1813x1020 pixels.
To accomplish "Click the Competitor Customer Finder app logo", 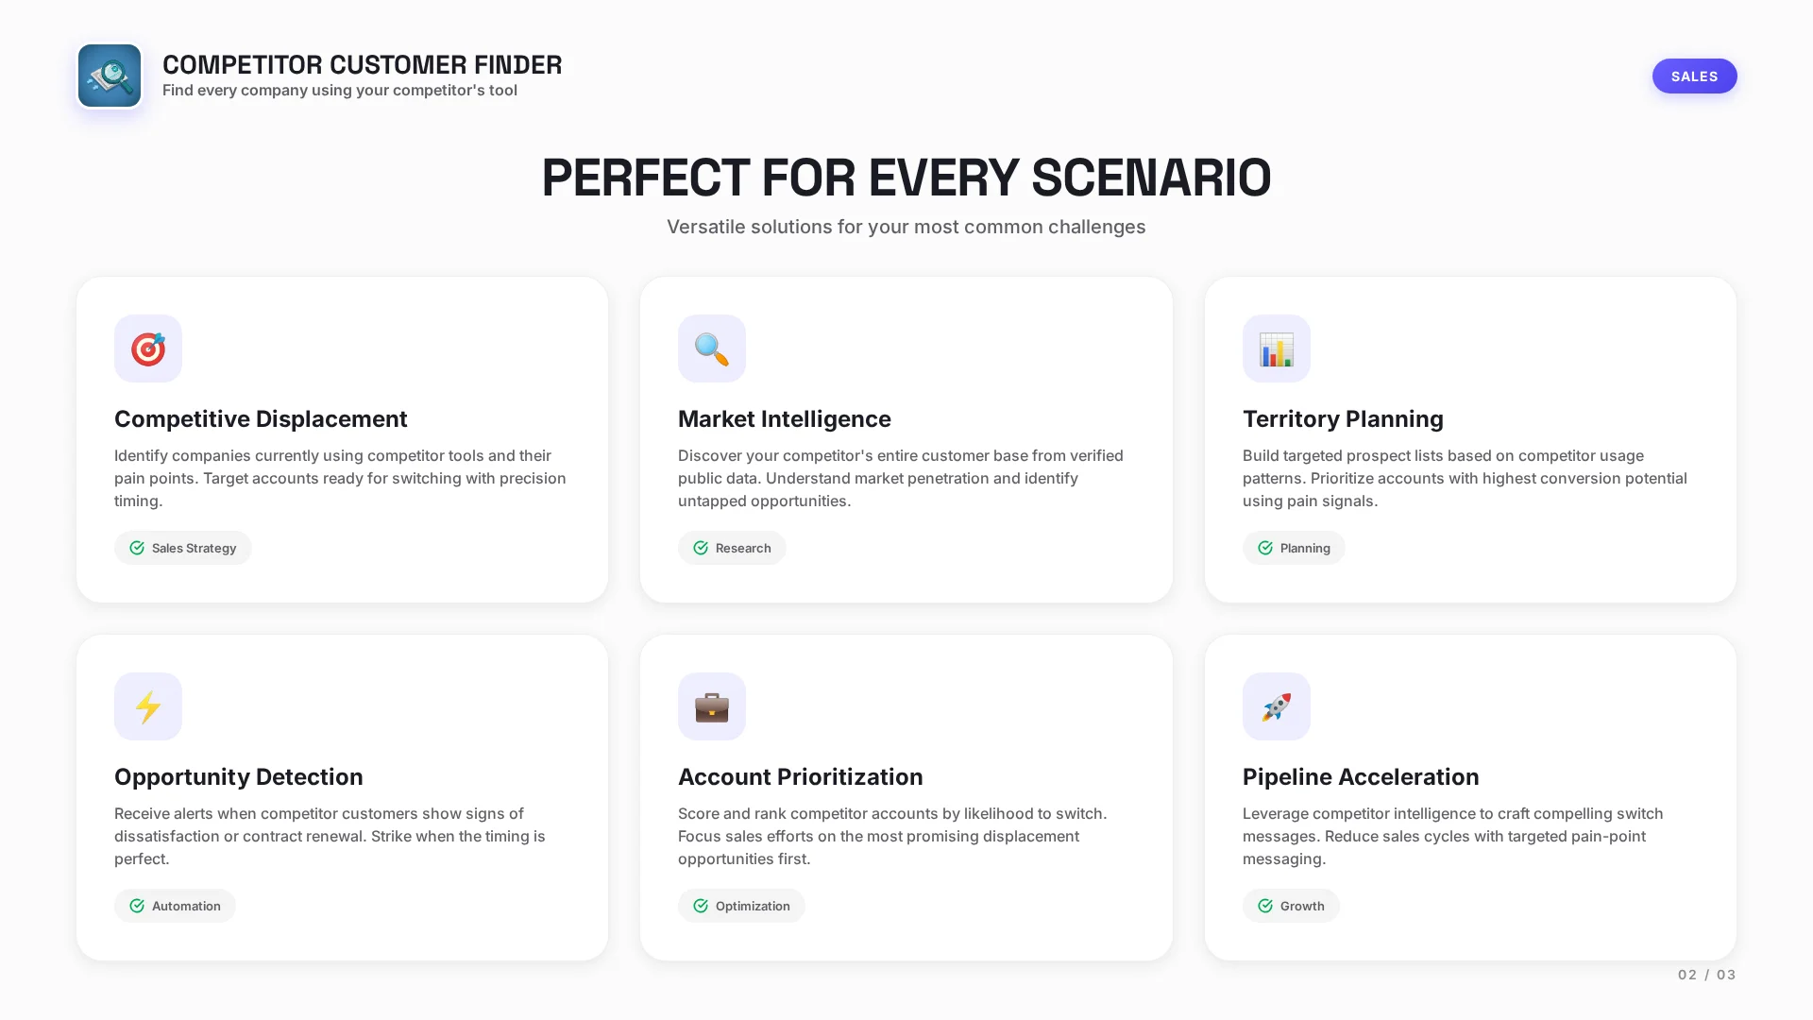I will (x=110, y=76).
